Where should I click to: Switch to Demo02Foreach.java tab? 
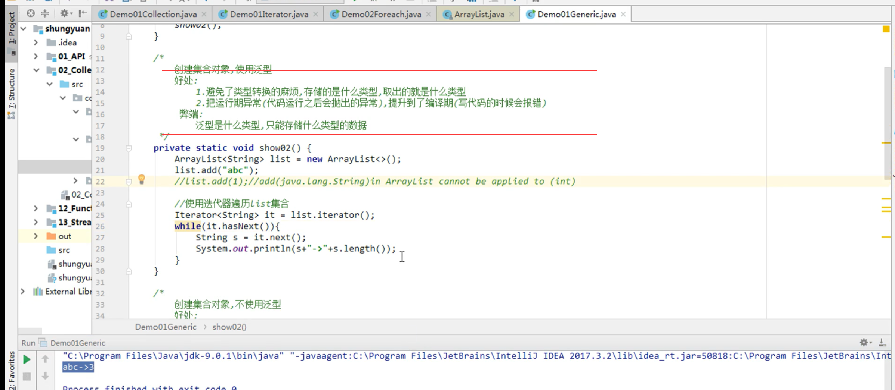click(381, 14)
